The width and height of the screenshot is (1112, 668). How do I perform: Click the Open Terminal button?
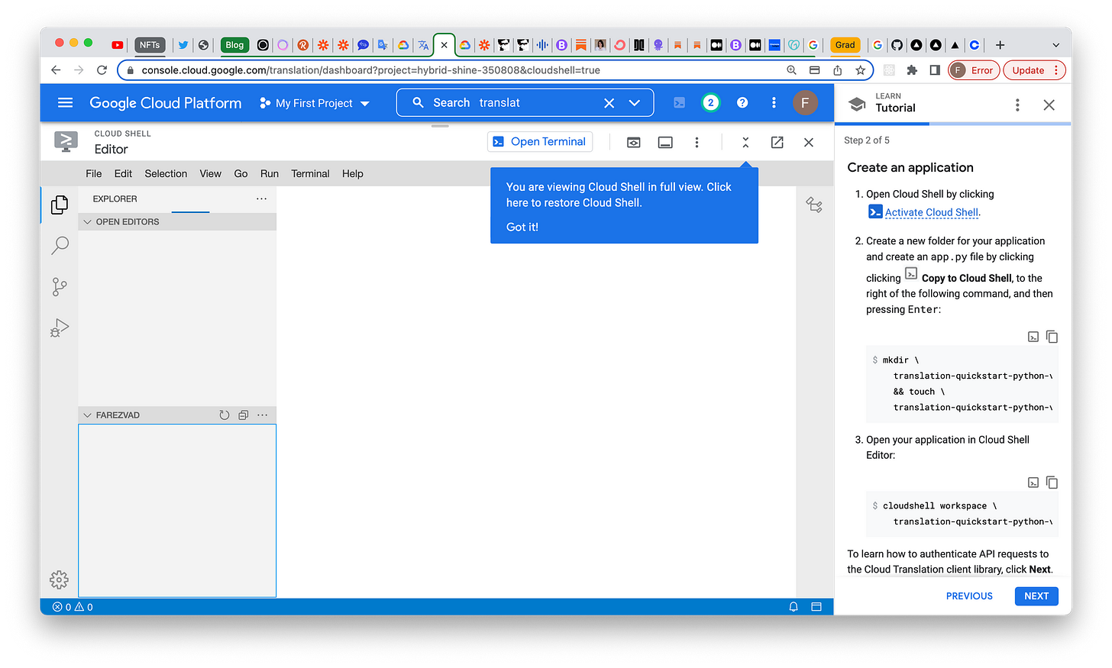(x=540, y=142)
